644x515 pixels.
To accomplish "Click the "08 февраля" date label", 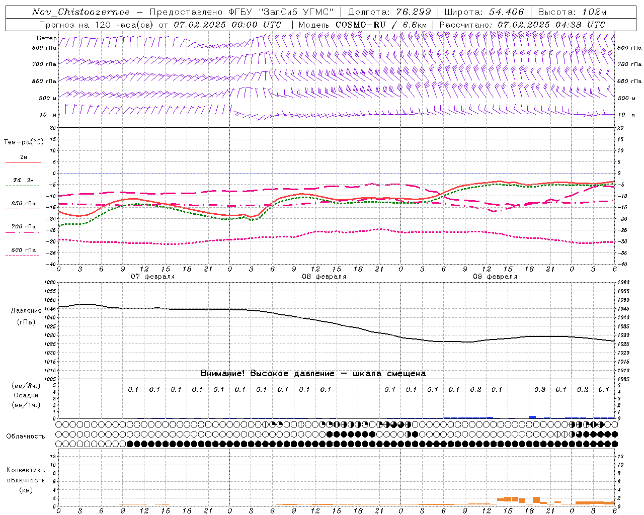I will 324,277.
